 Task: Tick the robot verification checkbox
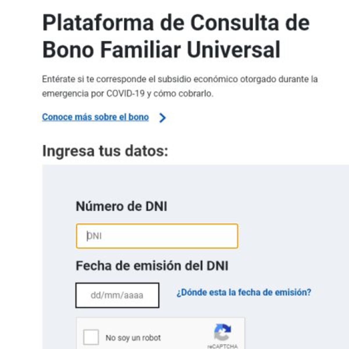point(91,337)
